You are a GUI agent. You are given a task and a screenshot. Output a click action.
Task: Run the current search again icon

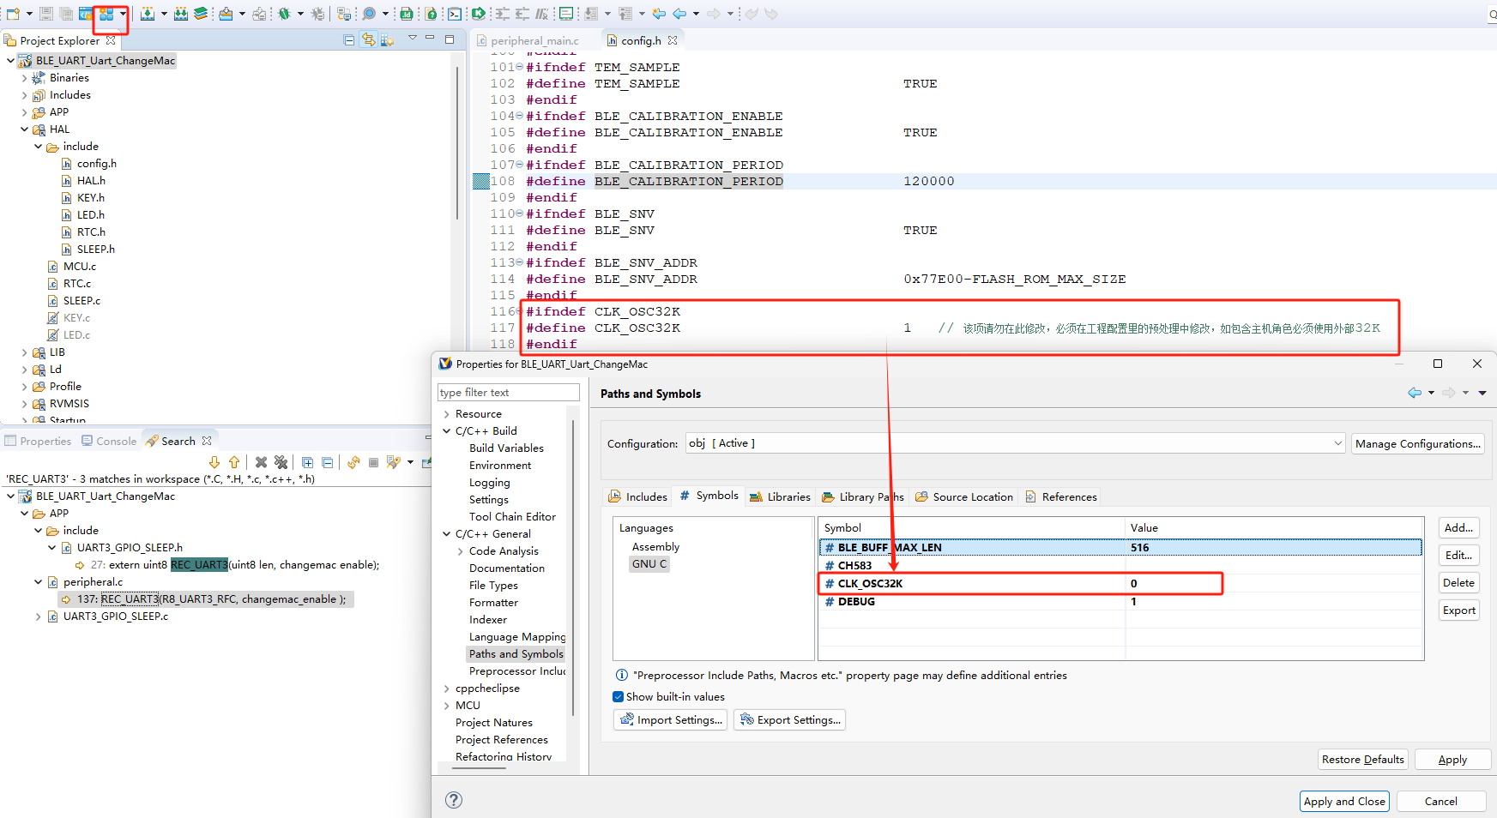pyautogui.click(x=353, y=462)
